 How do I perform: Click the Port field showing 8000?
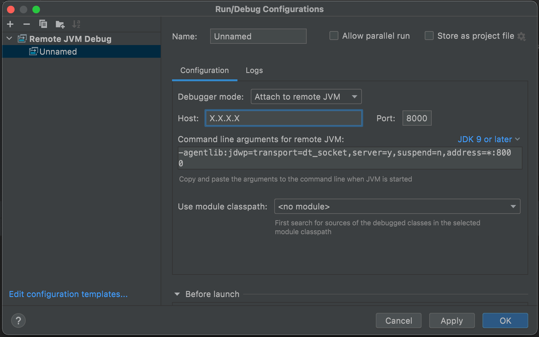[x=417, y=118]
